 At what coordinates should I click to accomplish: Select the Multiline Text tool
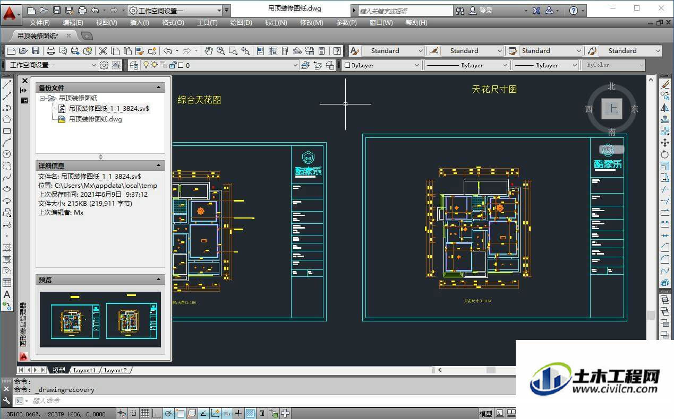7,294
